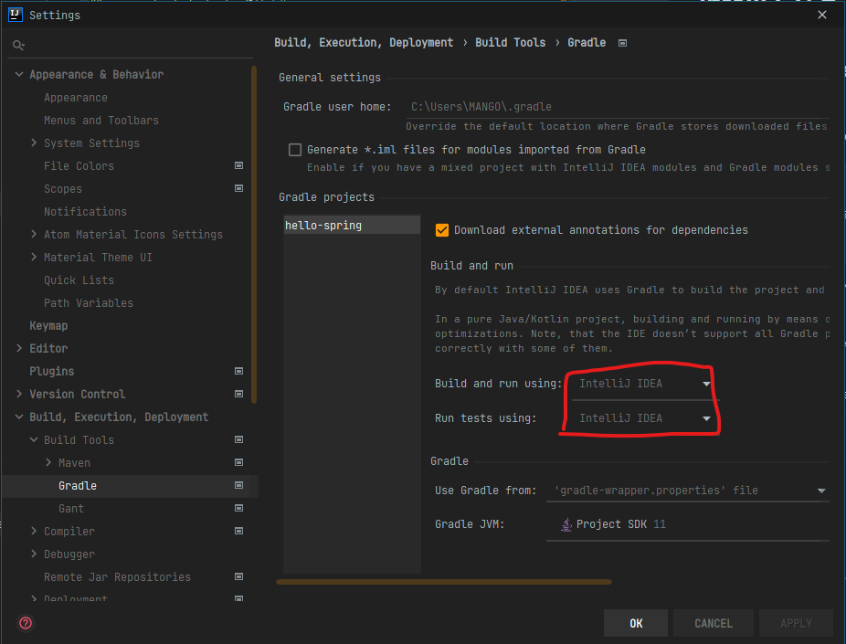Click the CANCEL button
846x644 pixels.
[x=714, y=624]
